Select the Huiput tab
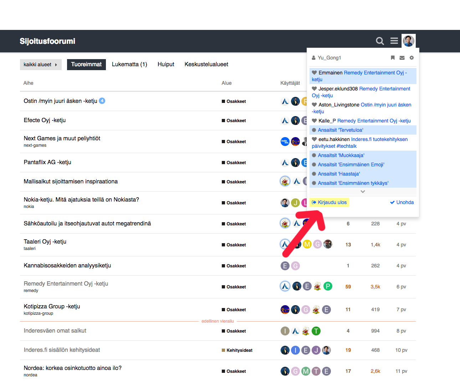Screen dimensions: 460x381 tap(166, 64)
